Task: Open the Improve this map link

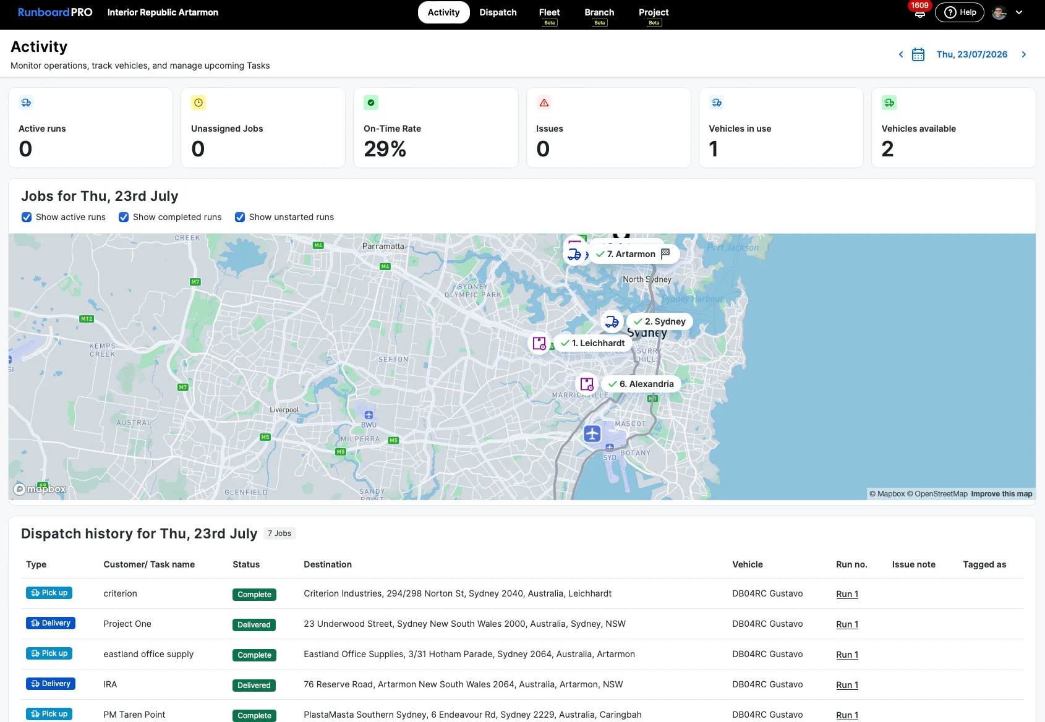Action: click(x=1002, y=494)
